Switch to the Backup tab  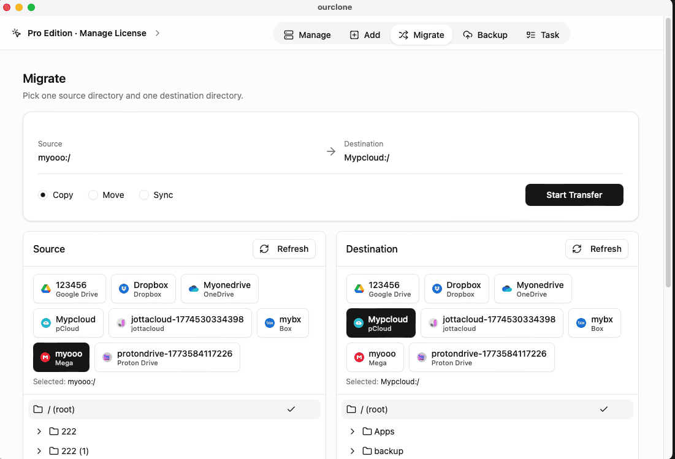(485, 35)
